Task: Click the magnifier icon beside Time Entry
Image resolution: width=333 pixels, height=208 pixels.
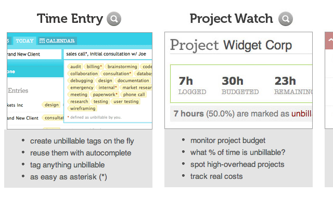Action: tap(114, 19)
